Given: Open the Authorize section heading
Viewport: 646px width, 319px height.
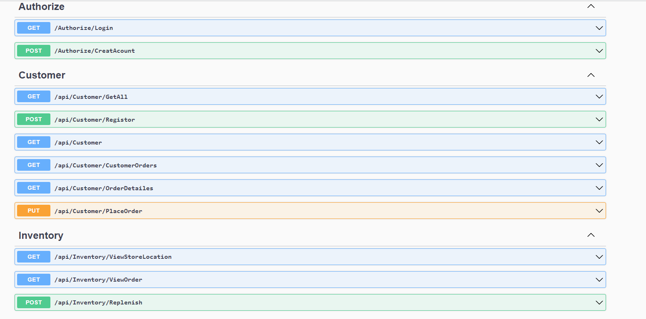Looking at the screenshot, I should (x=42, y=7).
